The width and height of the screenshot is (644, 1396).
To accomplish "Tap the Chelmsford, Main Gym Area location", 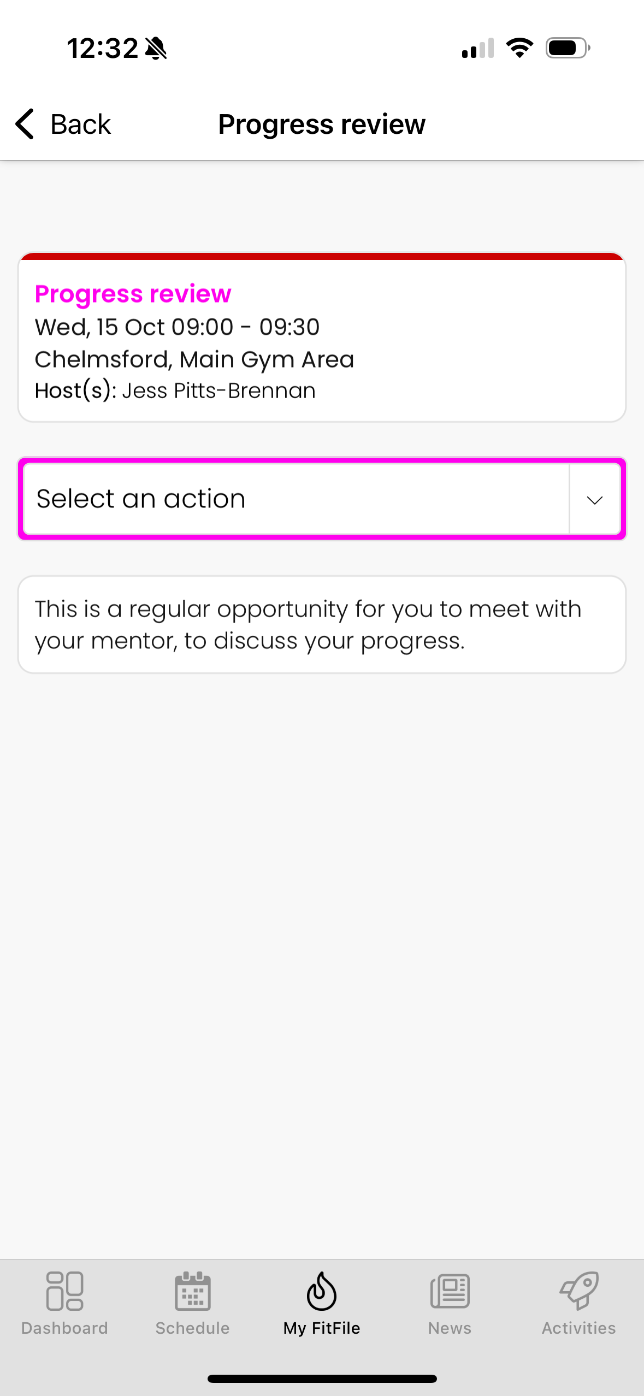I will (x=194, y=359).
